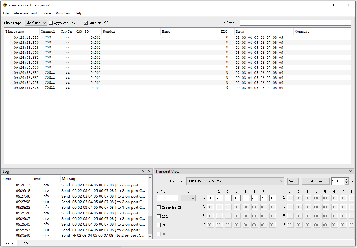Viewport: 357px width, 248px height.
Task: Click the Log Time column header
Action: (x=16, y=178)
